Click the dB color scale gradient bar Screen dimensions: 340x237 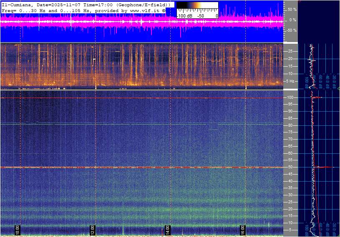tap(197, 6)
